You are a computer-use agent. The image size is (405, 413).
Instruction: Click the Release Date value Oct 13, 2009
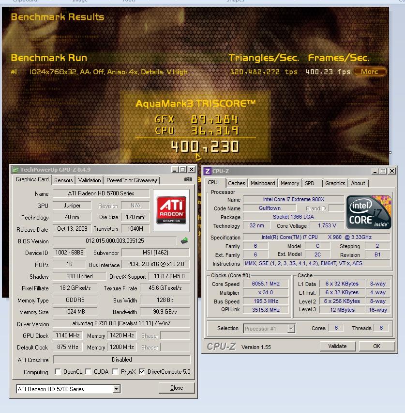(72, 229)
